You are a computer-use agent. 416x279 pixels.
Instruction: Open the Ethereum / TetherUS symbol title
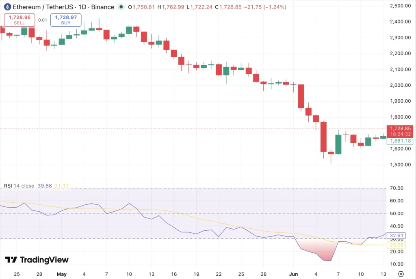(x=64, y=7)
